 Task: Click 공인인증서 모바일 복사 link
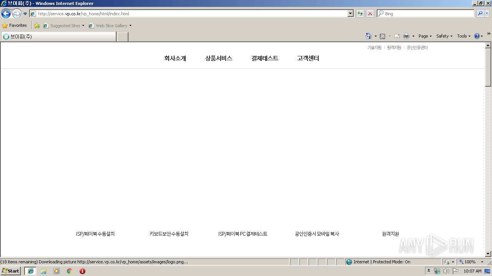(x=317, y=234)
